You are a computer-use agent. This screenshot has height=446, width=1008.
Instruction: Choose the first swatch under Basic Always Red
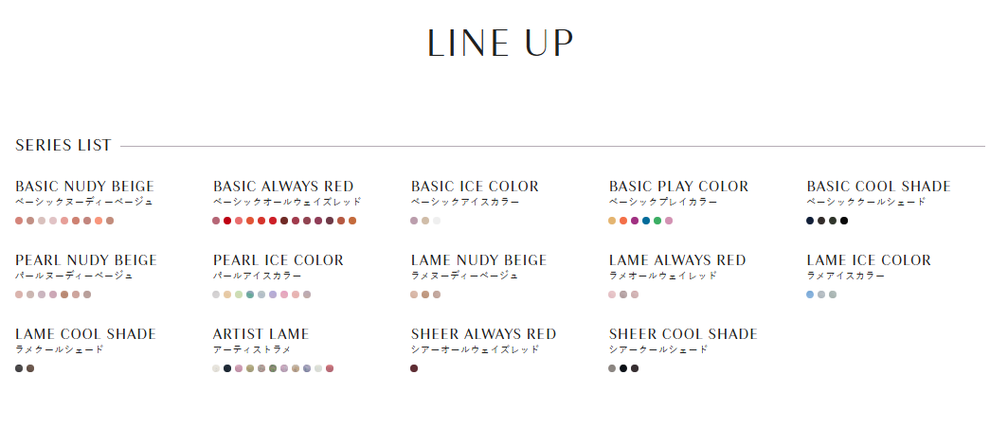point(216,221)
